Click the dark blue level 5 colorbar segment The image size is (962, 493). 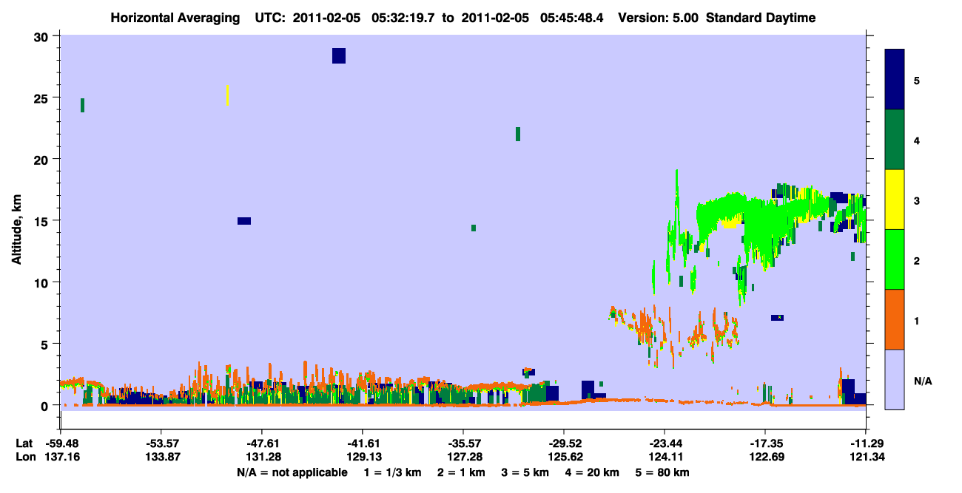[895, 80]
